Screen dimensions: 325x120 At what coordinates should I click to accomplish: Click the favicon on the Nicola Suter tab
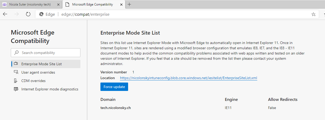4,4
